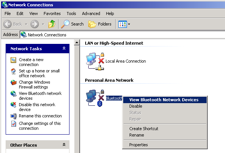Click the LAN or High-Speed Internet heading
The width and height of the screenshot is (225, 153).
(114, 43)
